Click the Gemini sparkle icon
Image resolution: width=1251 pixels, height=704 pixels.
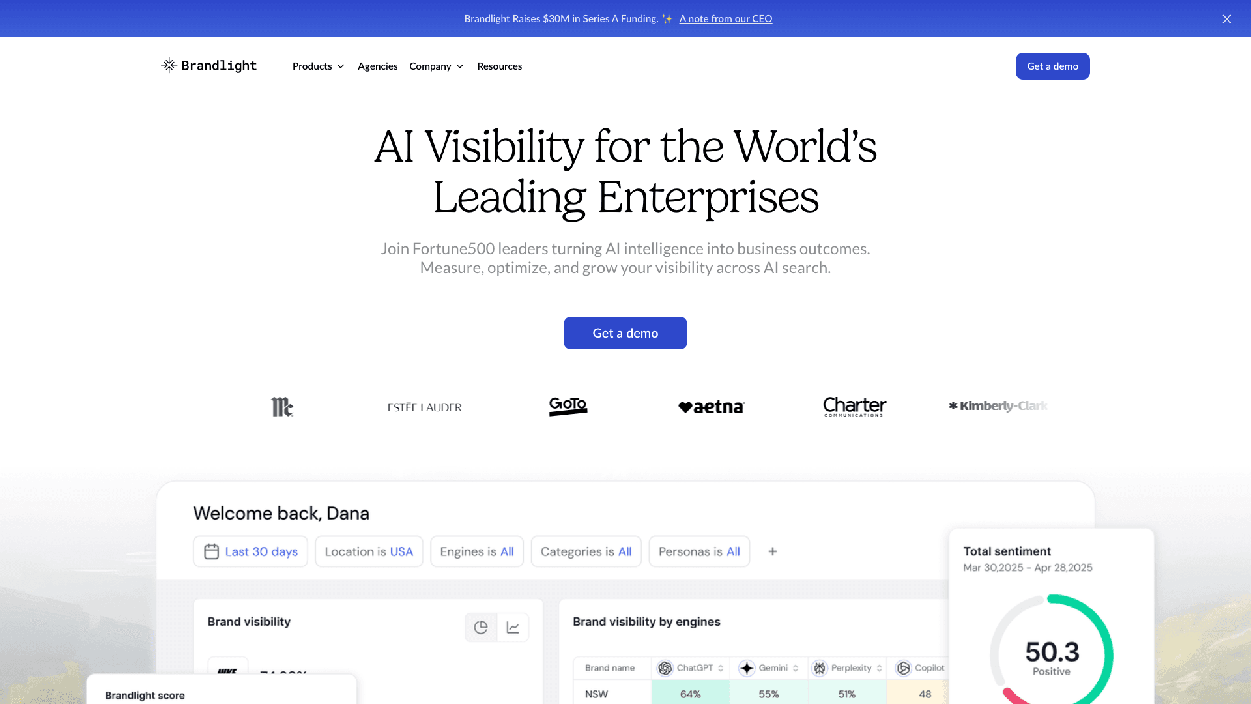747,668
